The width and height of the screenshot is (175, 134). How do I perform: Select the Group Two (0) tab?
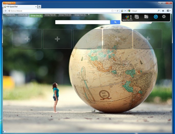point(50,15)
